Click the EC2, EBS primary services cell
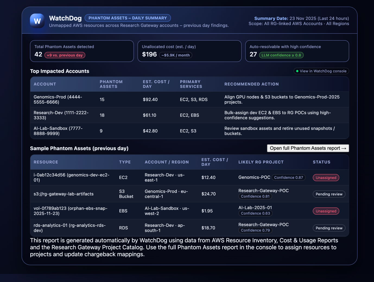 pyautogui.click(x=189, y=115)
